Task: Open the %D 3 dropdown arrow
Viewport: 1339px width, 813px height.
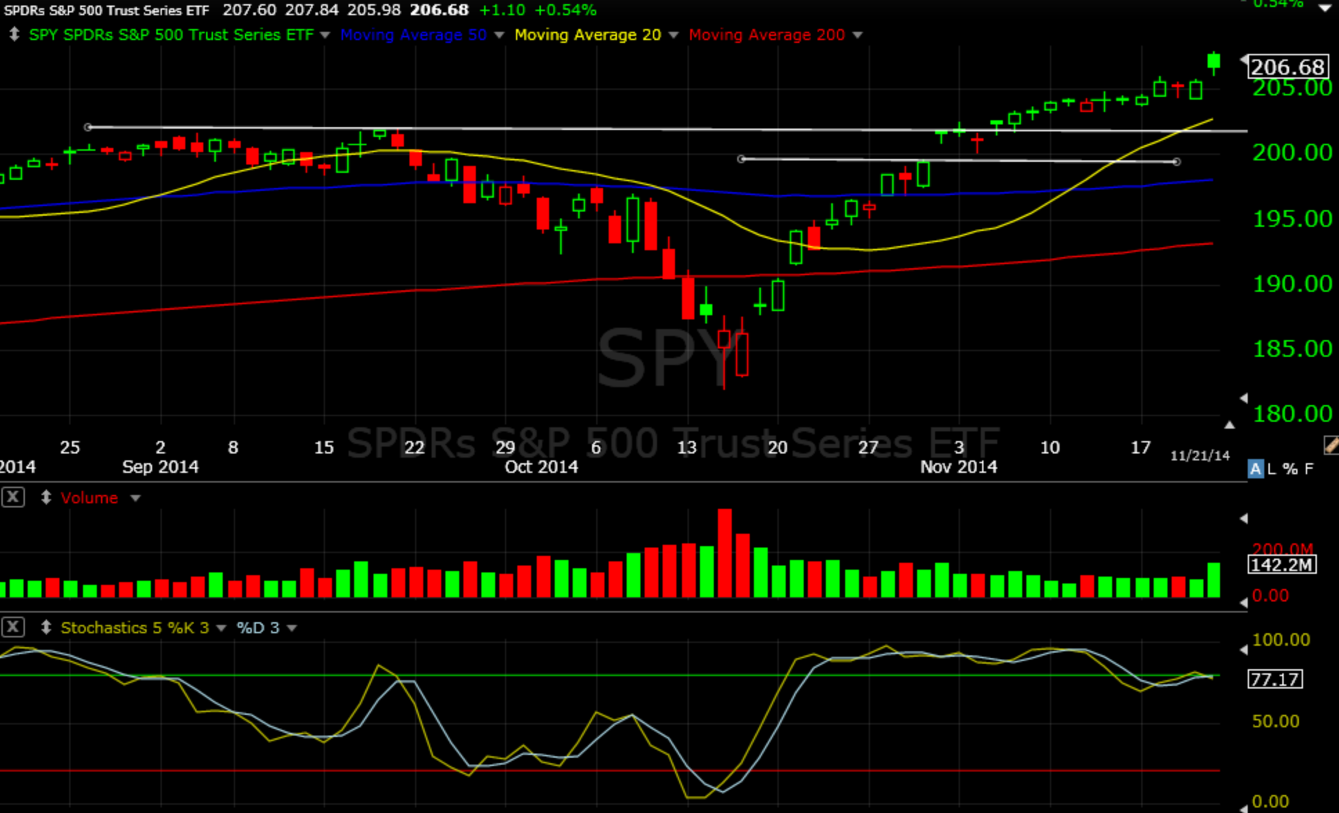Action: point(292,628)
